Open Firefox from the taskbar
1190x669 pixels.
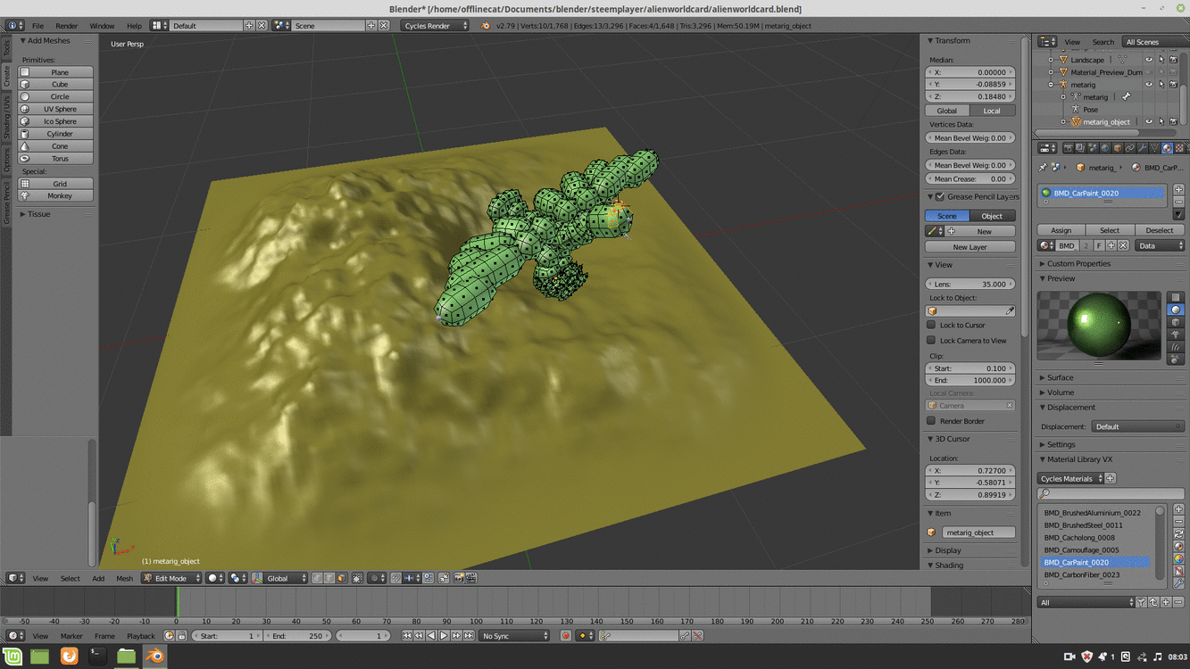coord(69,657)
